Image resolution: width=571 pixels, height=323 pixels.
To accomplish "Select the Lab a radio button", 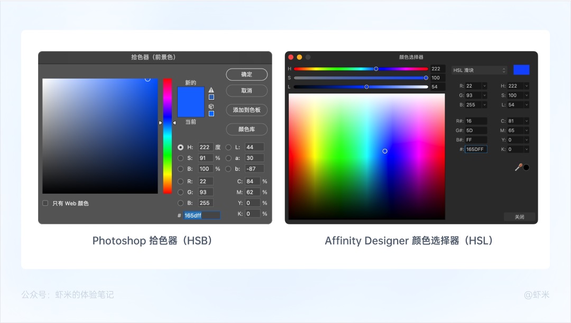I will [x=228, y=158].
